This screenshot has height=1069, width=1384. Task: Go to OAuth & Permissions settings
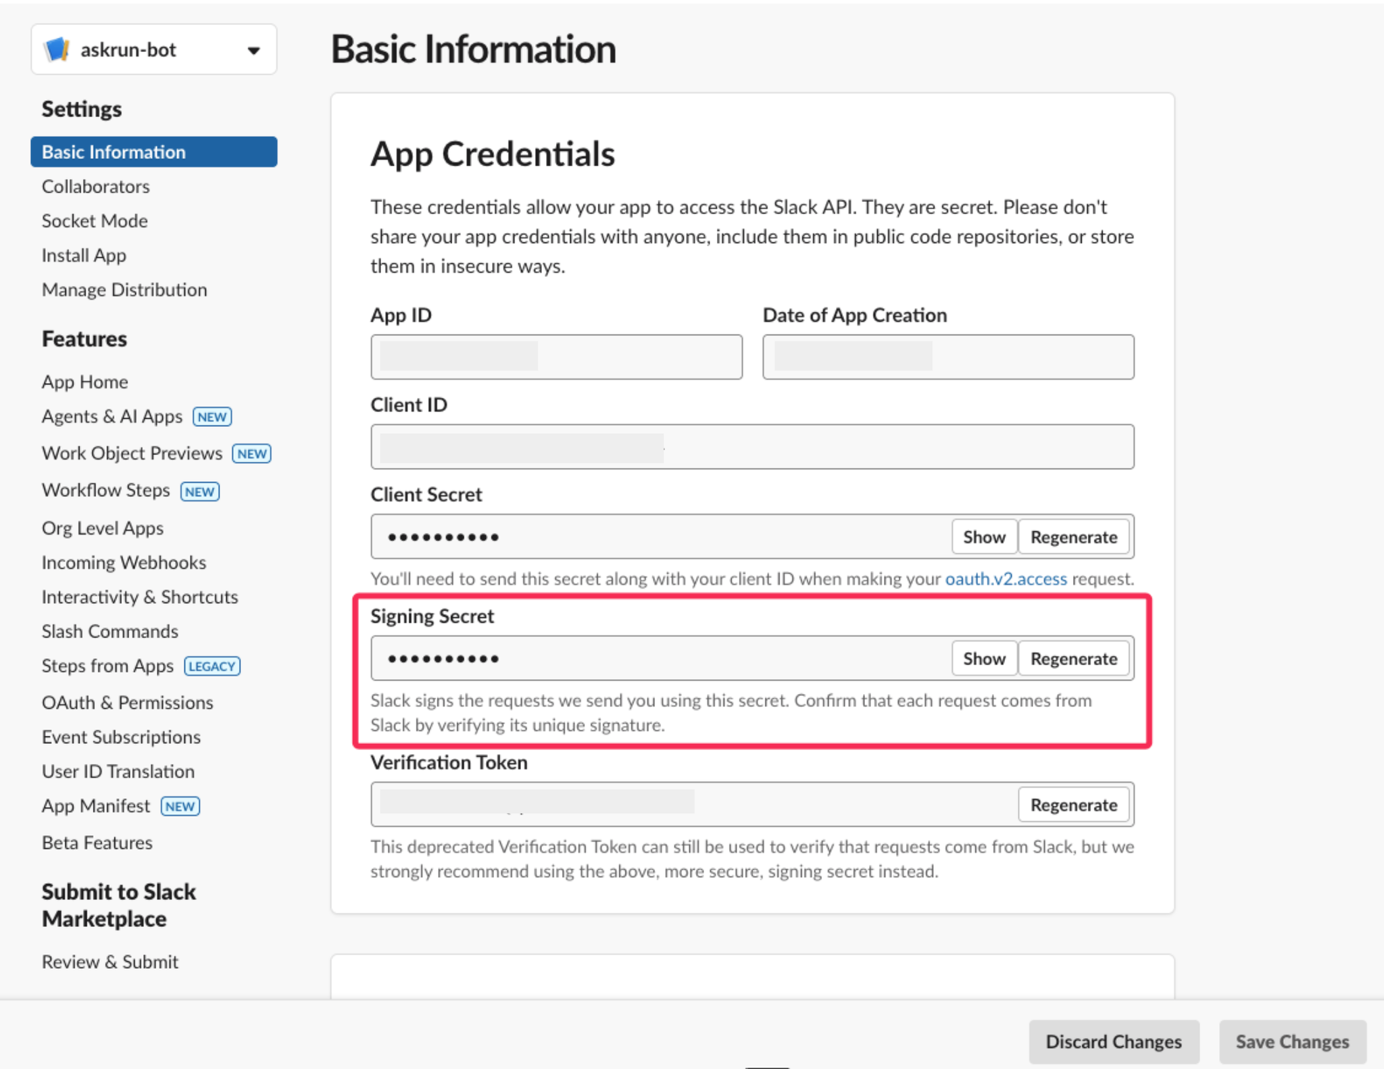pos(127,703)
